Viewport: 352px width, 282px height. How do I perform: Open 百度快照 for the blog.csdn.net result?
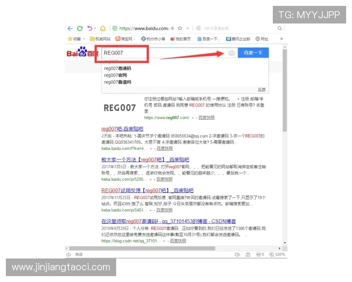coord(178,241)
